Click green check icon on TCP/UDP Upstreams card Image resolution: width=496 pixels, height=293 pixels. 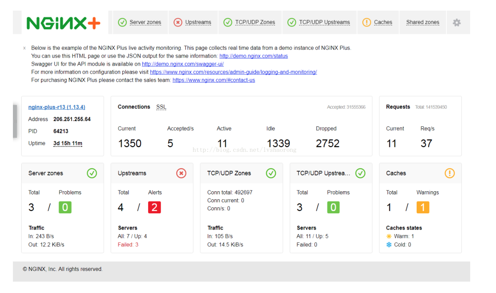[x=360, y=173]
